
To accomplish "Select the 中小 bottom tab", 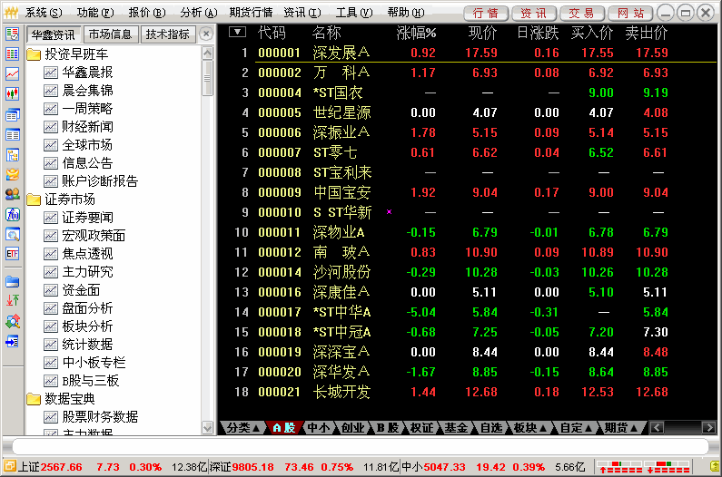I will (319, 428).
